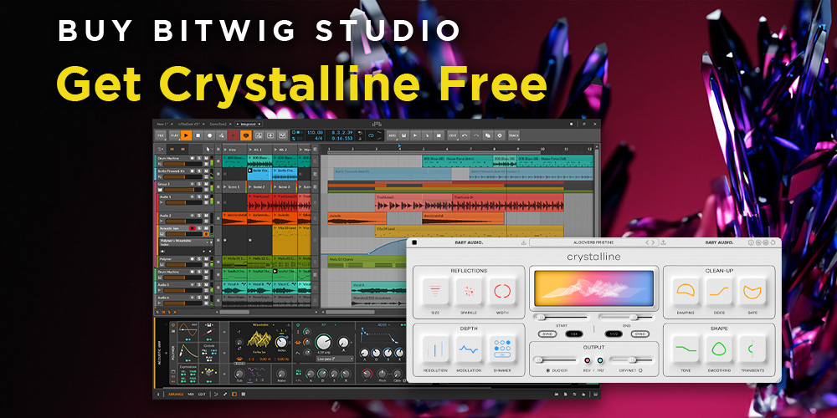Toggle the Start SYNC button
Screen dimensions: 837x418
pyautogui.click(x=547, y=334)
